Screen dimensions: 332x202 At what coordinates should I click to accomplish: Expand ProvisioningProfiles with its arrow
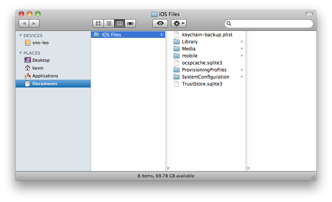coord(242,70)
